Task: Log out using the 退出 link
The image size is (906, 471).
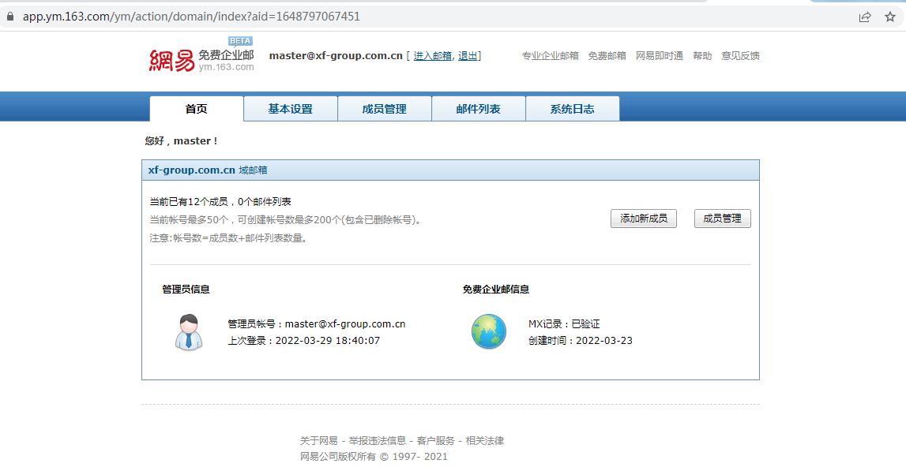Action: coord(465,56)
